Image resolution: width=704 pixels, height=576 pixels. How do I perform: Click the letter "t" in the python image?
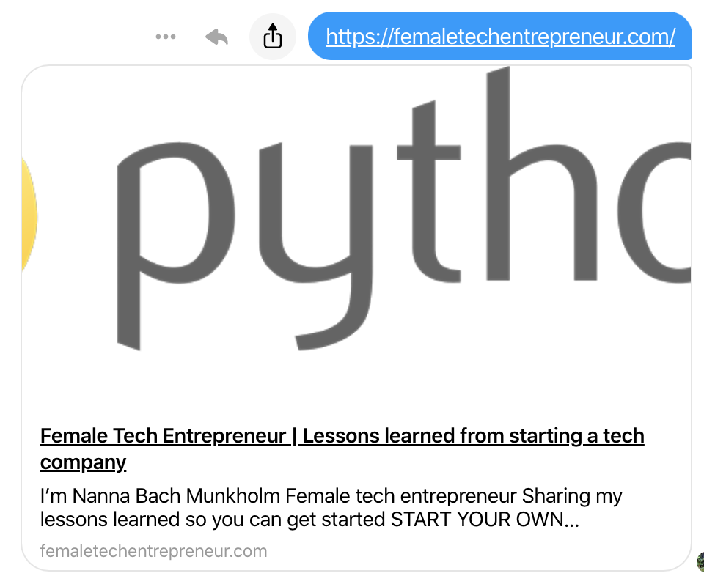point(429,191)
